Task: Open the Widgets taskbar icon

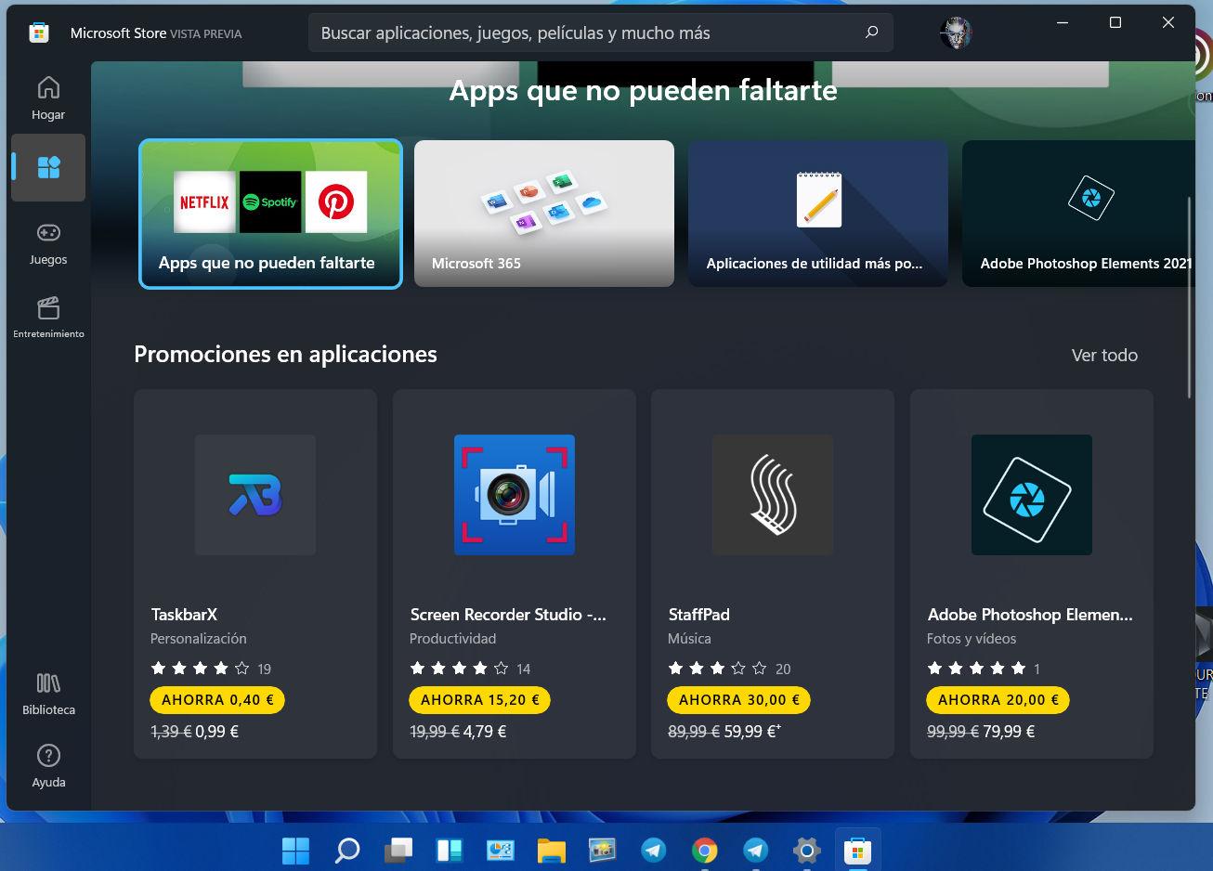Action: click(450, 850)
